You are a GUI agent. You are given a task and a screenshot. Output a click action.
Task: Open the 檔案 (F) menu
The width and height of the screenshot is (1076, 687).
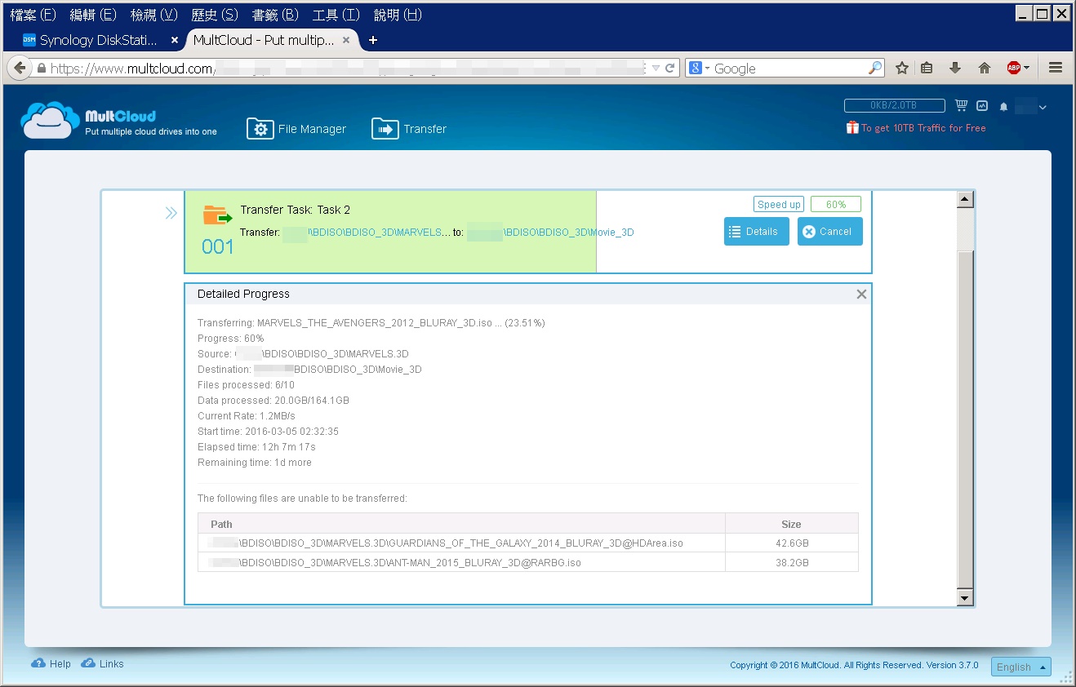[x=33, y=15]
